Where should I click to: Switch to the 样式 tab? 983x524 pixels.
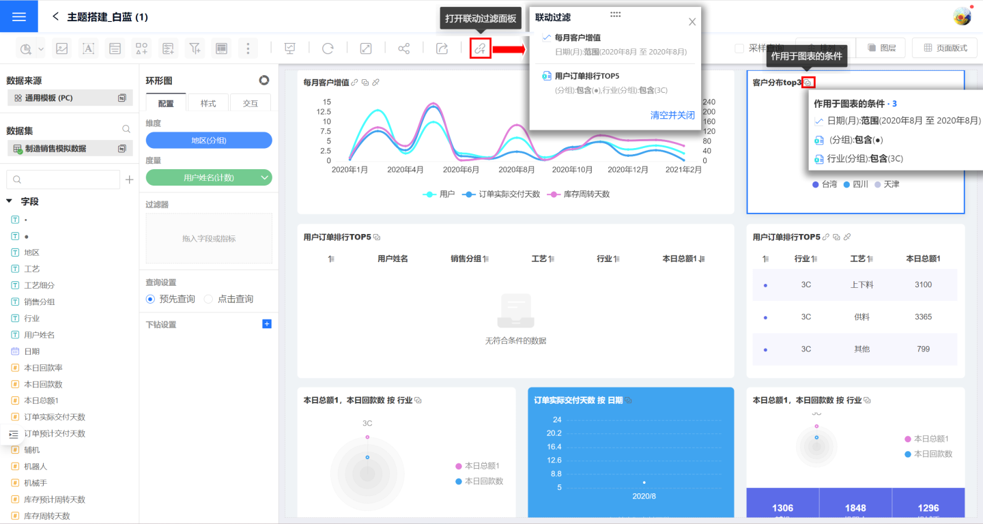208,103
